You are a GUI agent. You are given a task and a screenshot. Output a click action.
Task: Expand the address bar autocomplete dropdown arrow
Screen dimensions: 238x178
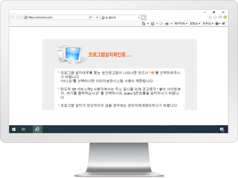[94, 17]
